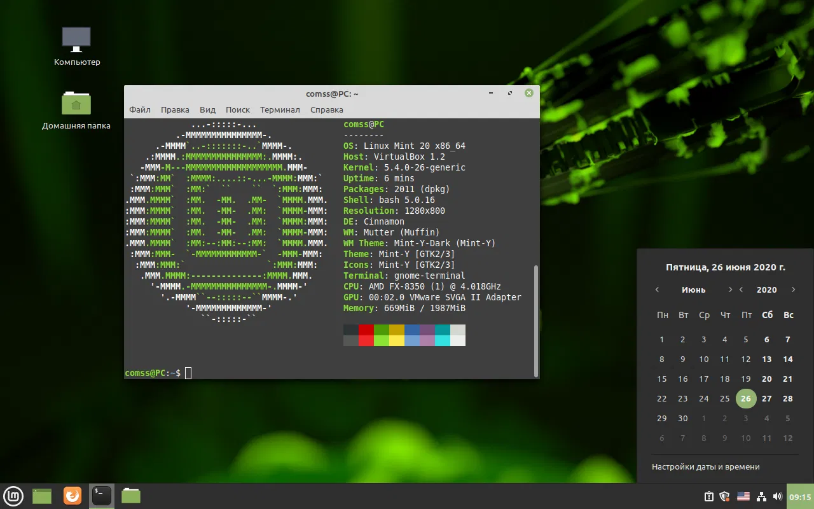
Task: Launch Firefox from the taskbar
Action: tap(72, 496)
